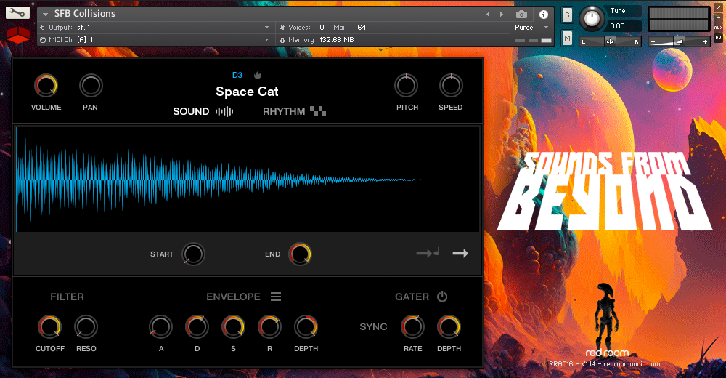Expand the instrument name dropdown triangle
726x378 pixels.
click(45, 14)
